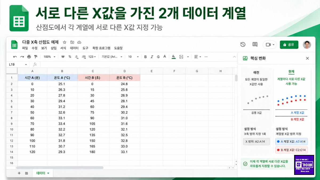Star the document with the star icon
This screenshot has height=180, width=320.
(x=65, y=42)
